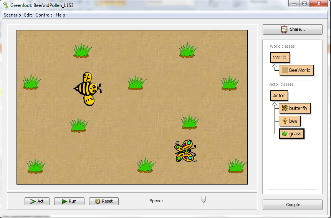Open the Scenario menu
This screenshot has width=331, height=218.
[12, 15]
